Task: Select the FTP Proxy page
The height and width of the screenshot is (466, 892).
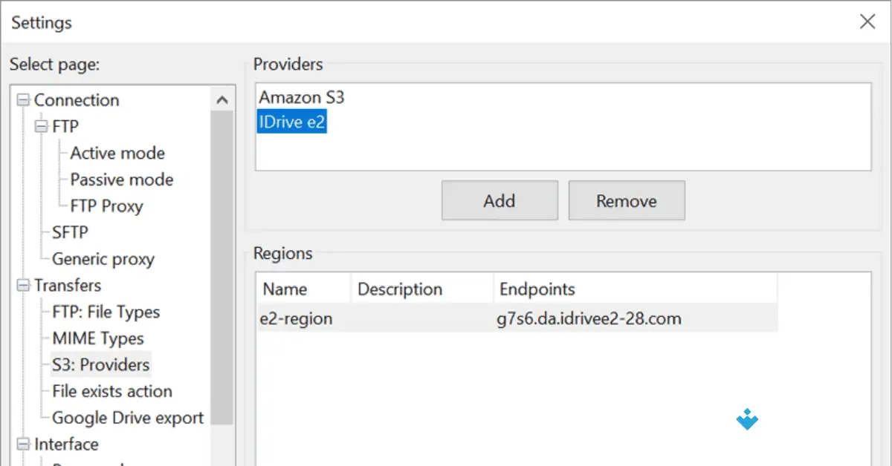Action: pyautogui.click(x=106, y=206)
